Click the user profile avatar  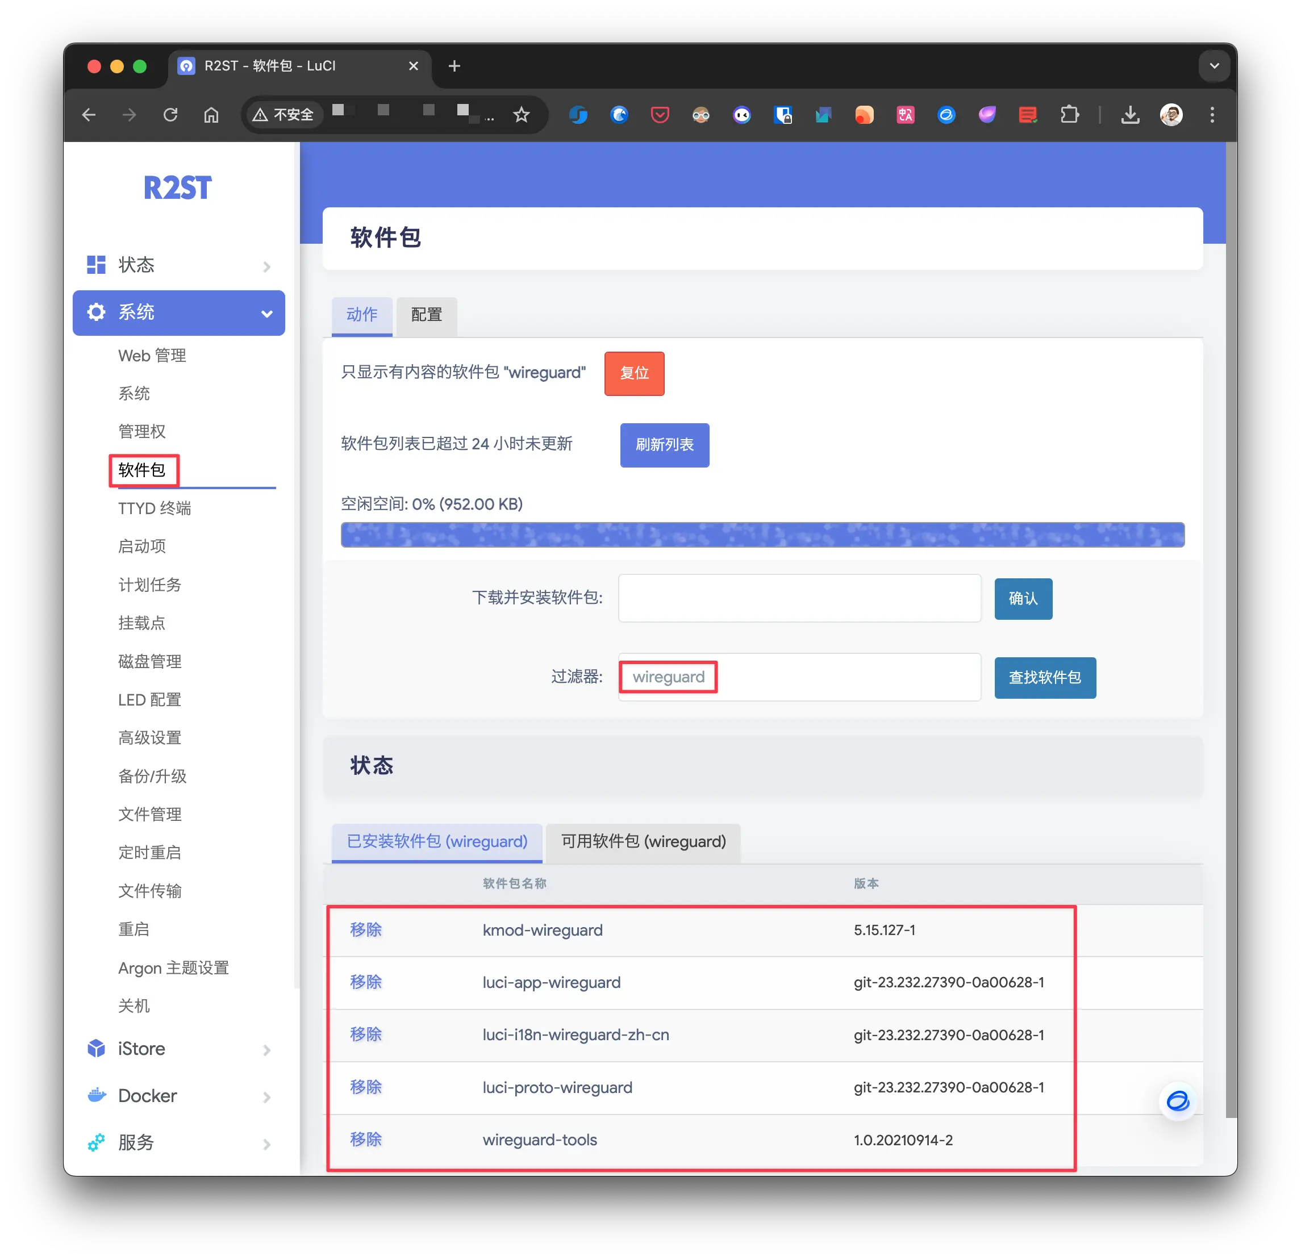click(1171, 115)
